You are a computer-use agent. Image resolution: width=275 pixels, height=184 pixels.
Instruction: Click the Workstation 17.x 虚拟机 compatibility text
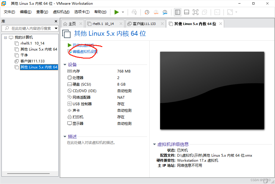point(198,161)
